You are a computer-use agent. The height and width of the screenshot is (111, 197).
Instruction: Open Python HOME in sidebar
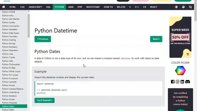9,12
